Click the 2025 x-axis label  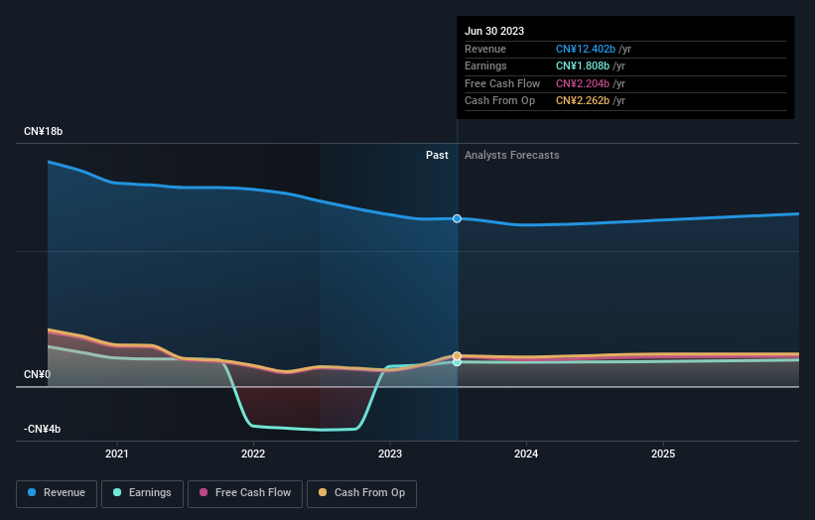663,455
